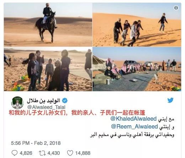Click the info icon on the photo

176,8
